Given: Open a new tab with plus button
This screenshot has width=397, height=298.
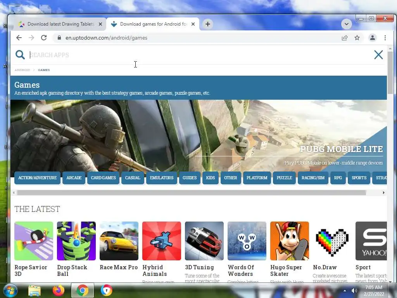Looking at the screenshot, I should [x=208, y=24].
